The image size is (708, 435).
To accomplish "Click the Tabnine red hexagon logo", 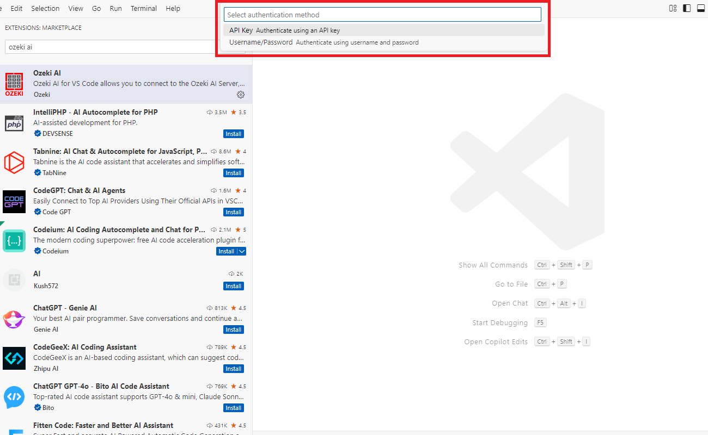I will (x=14, y=163).
